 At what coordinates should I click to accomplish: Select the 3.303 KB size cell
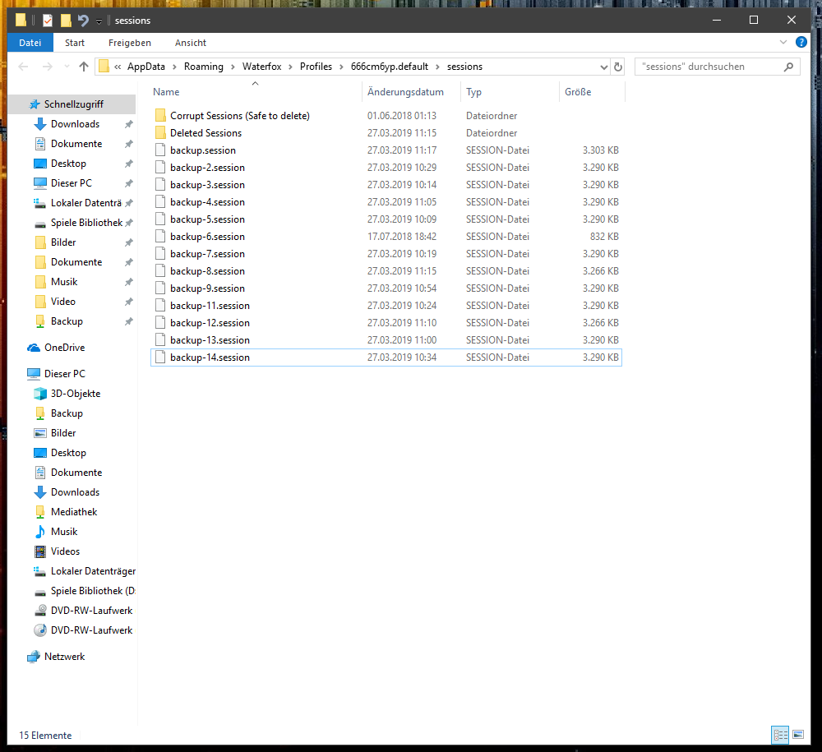point(600,150)
